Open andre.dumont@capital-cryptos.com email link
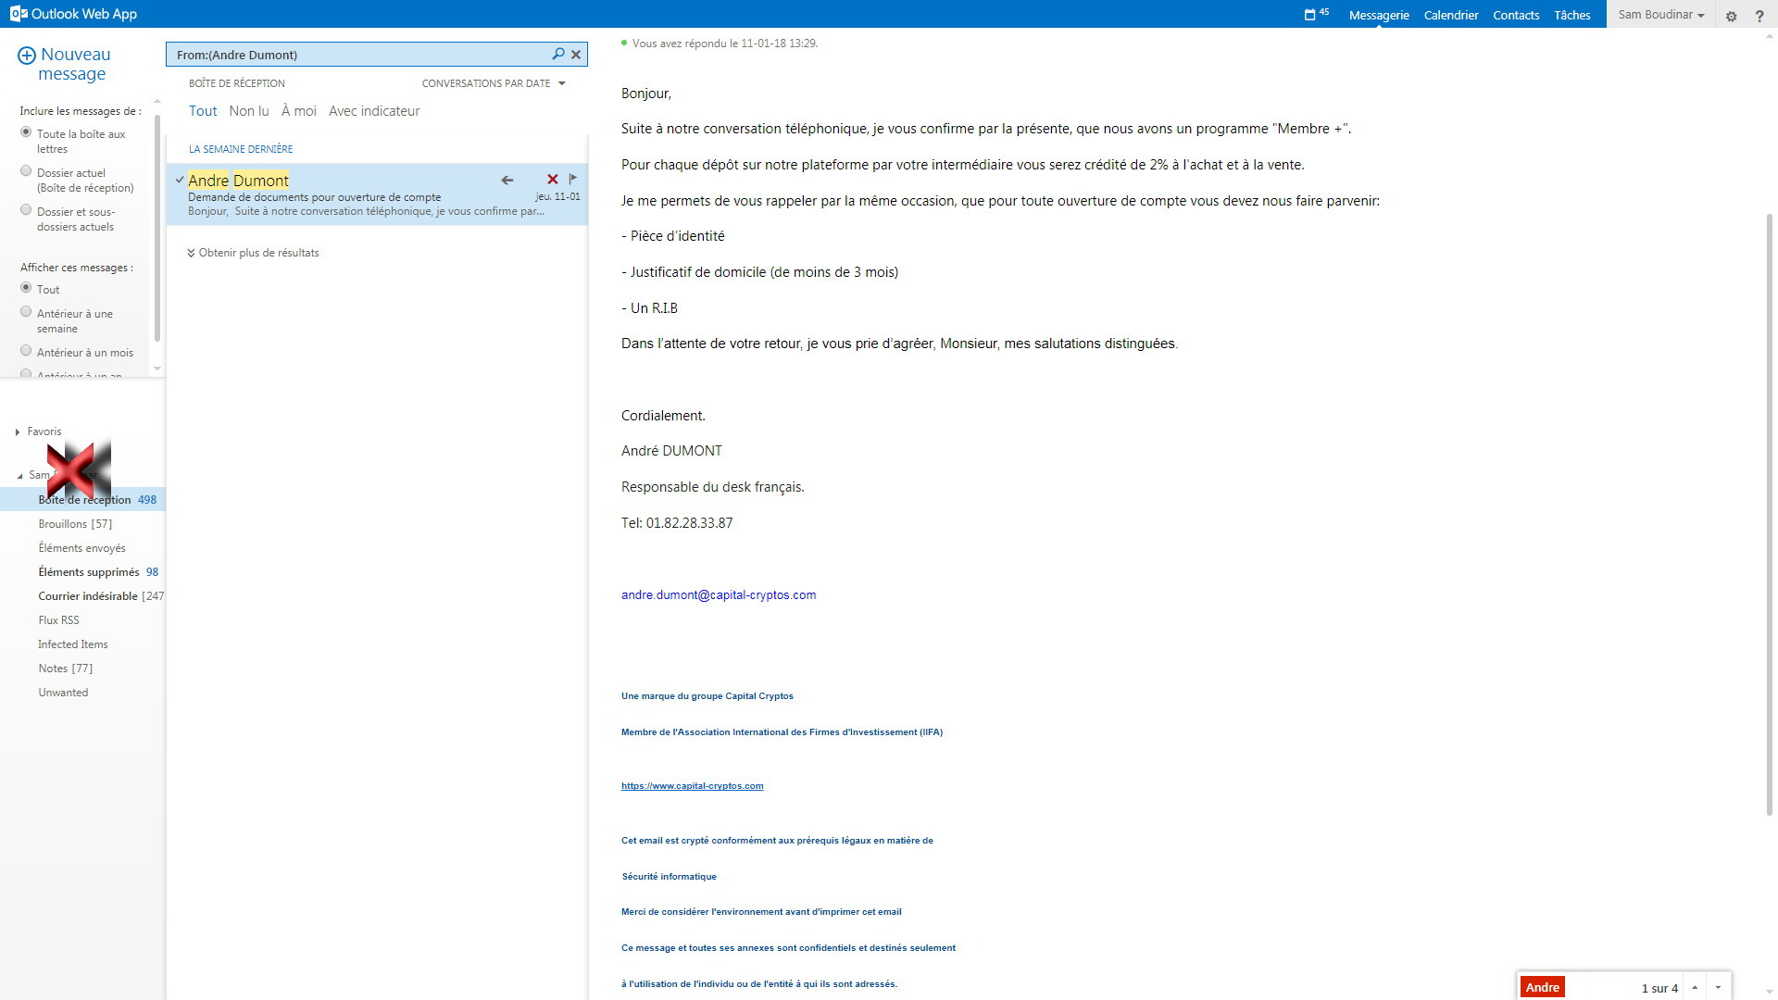Viewport: 1778px width, 1000px height. [x=719, y=595]
